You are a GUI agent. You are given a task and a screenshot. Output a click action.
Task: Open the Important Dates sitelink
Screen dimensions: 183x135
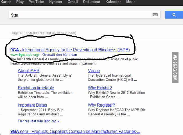32,105
